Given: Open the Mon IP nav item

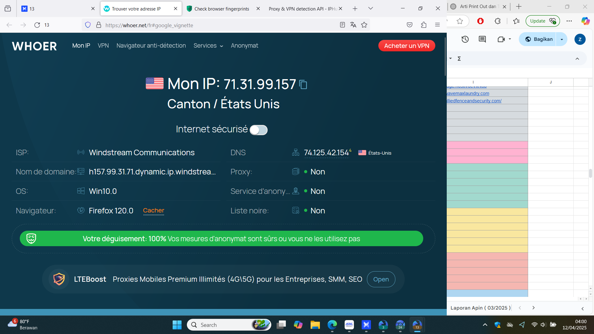Looking at the screenshot, I should 81,45.
